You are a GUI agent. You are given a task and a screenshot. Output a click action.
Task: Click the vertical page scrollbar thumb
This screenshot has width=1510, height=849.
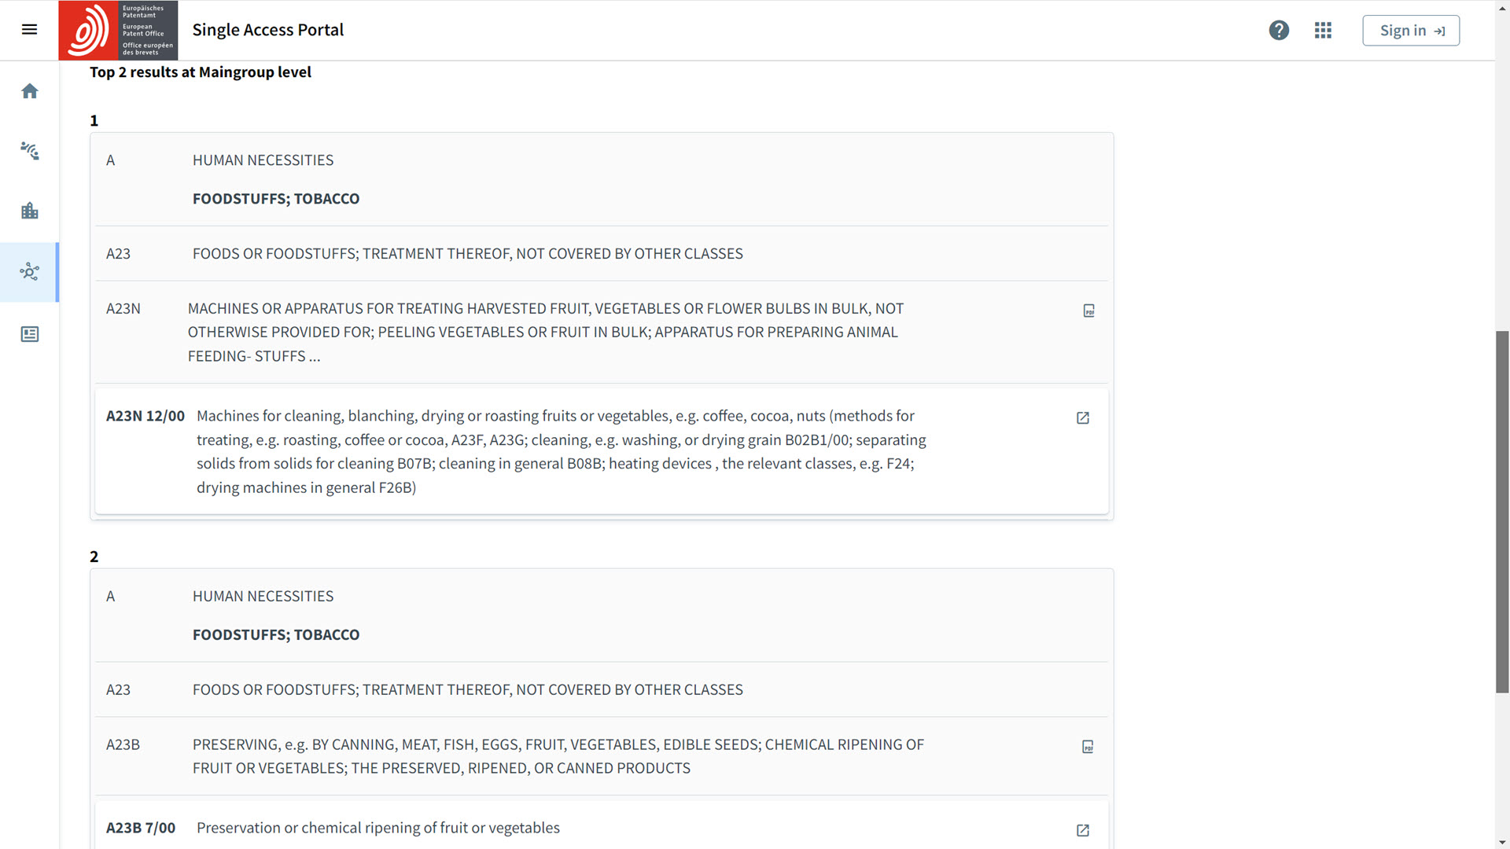(1502, 511)
